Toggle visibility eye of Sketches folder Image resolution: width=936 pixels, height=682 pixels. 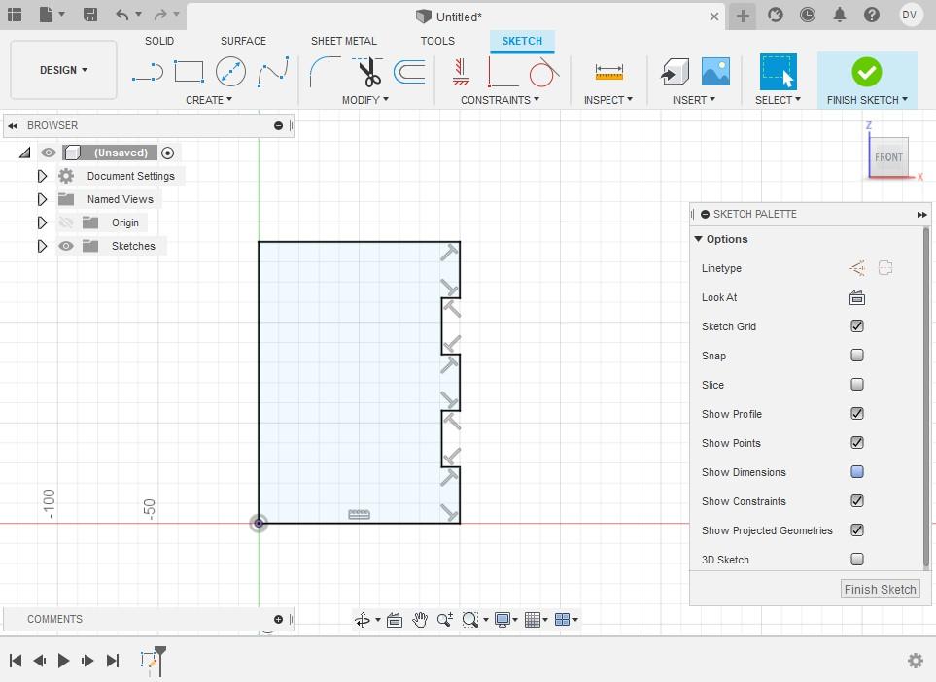66,246
